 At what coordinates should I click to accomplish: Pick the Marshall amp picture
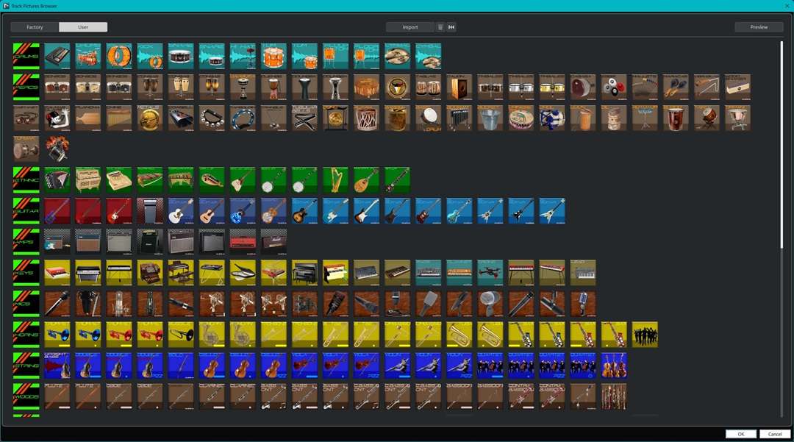point(273,241)
